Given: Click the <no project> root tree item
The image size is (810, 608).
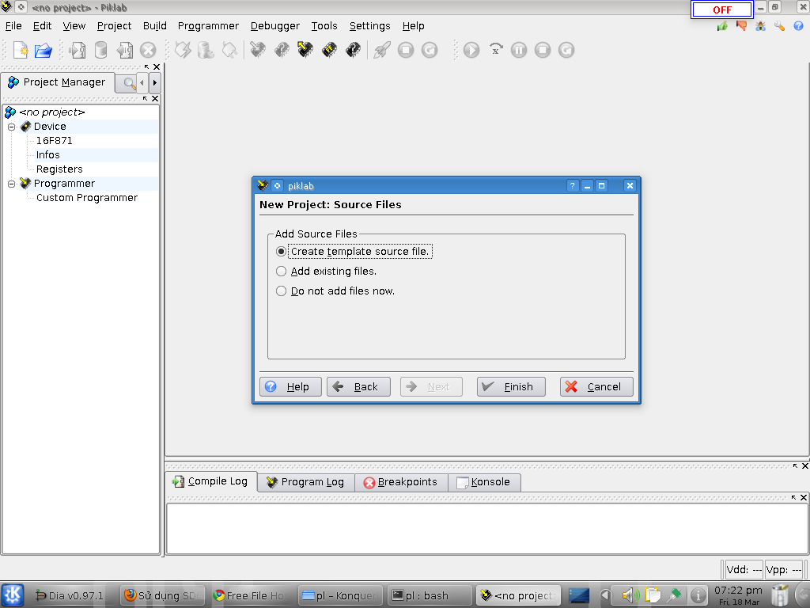Looking at the screenshot, I should pos(51,112).
